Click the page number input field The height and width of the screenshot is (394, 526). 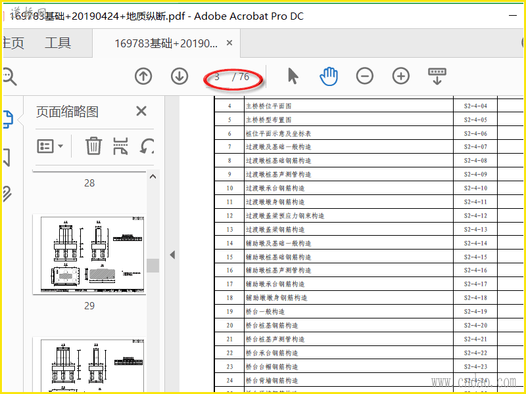click(217, 77)
